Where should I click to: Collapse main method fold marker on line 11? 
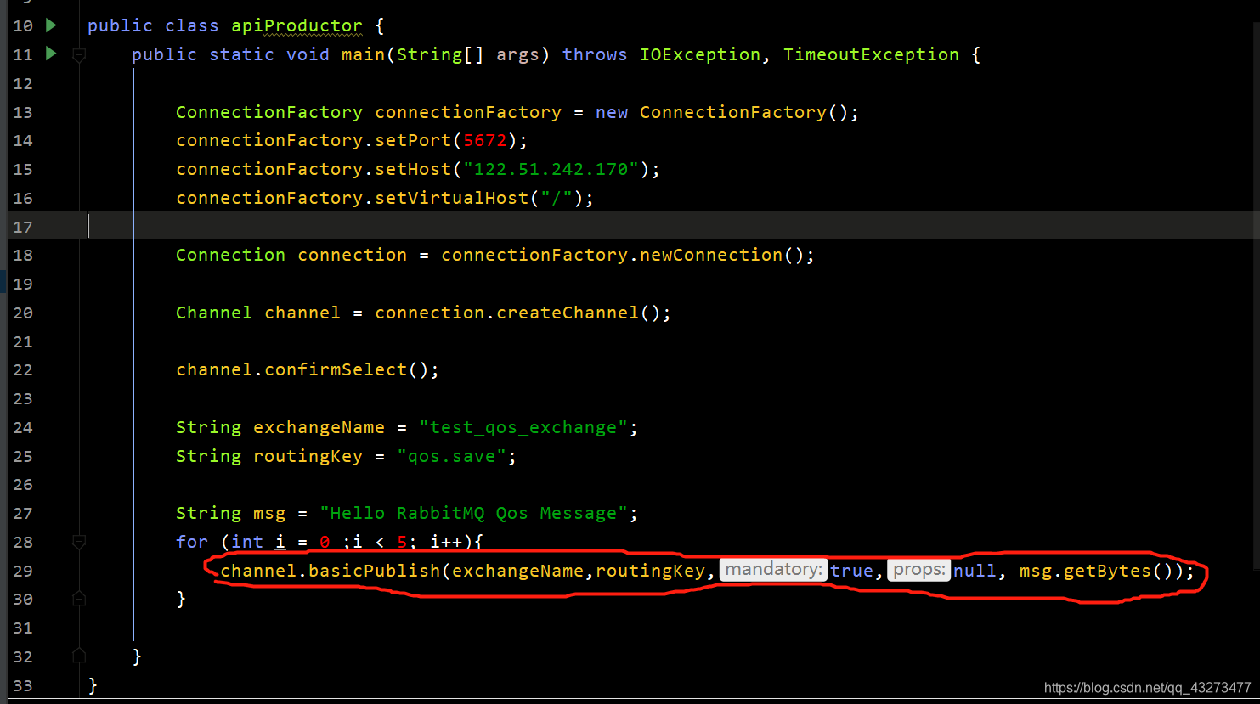pyautogui.click(x=79, y=55)
